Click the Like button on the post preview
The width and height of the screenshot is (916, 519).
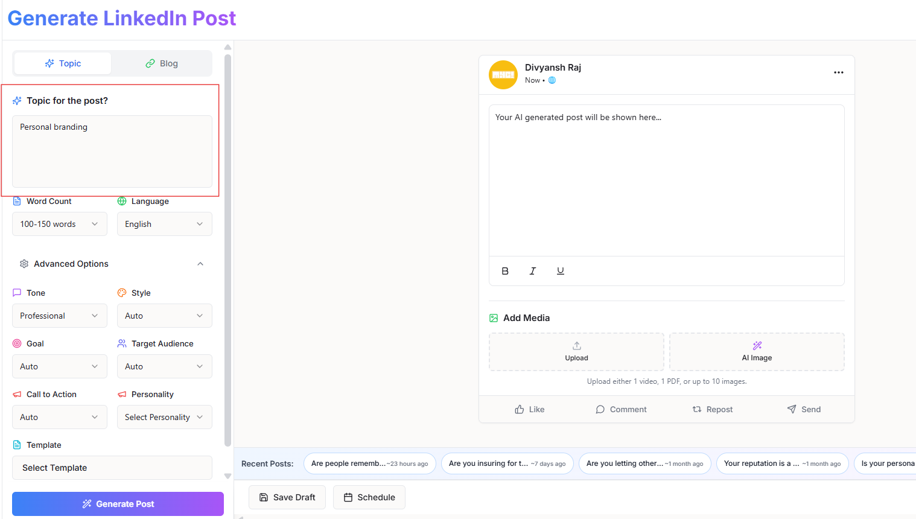click(x=529, y=409)
